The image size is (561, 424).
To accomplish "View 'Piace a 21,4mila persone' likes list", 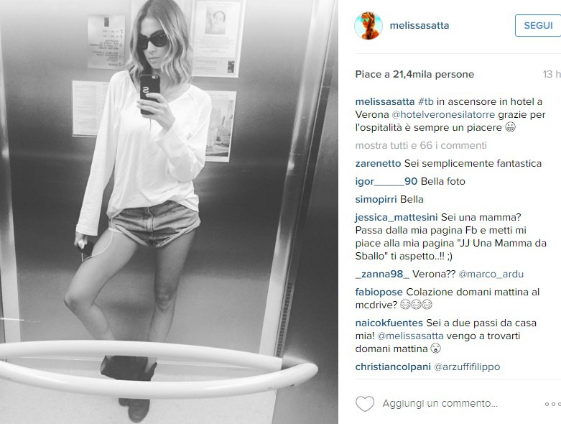I will point(414,74).
